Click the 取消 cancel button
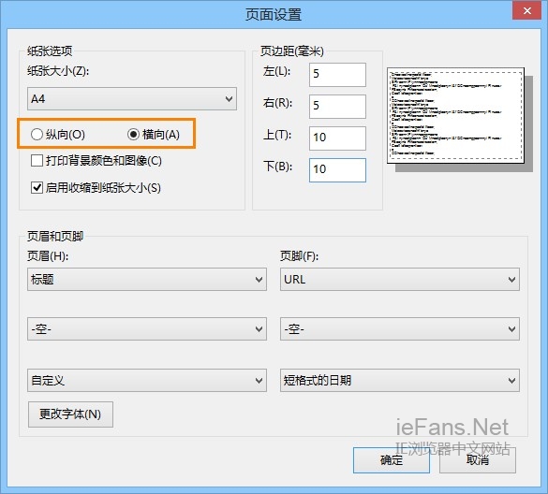Screen dimensions: 548x494 (478, 460)
